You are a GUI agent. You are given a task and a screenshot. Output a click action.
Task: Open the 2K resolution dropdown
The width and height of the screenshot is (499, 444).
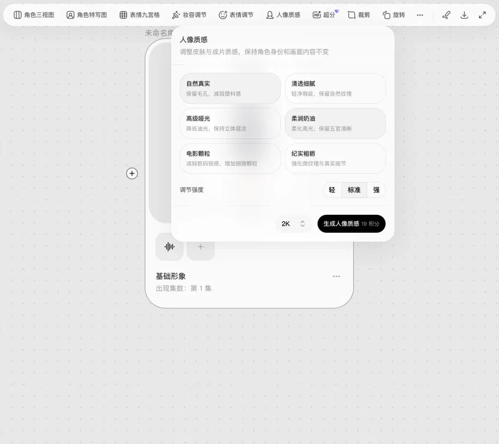pos(293,224)
